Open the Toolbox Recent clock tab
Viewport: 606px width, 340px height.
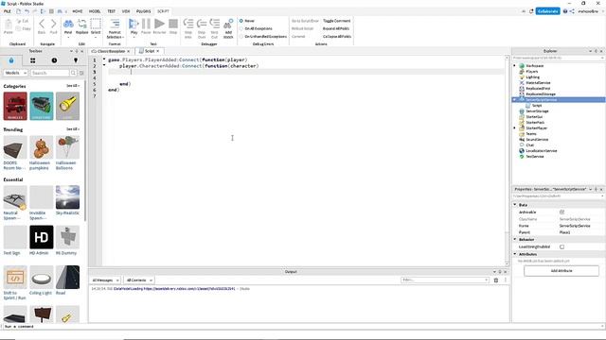[x=54, y=60]
